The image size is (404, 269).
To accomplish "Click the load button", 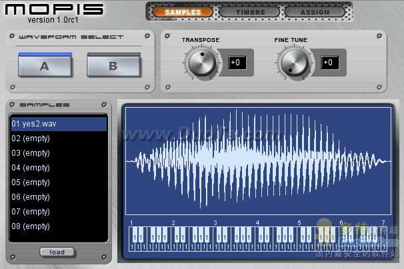I will (x=57, y=252).
